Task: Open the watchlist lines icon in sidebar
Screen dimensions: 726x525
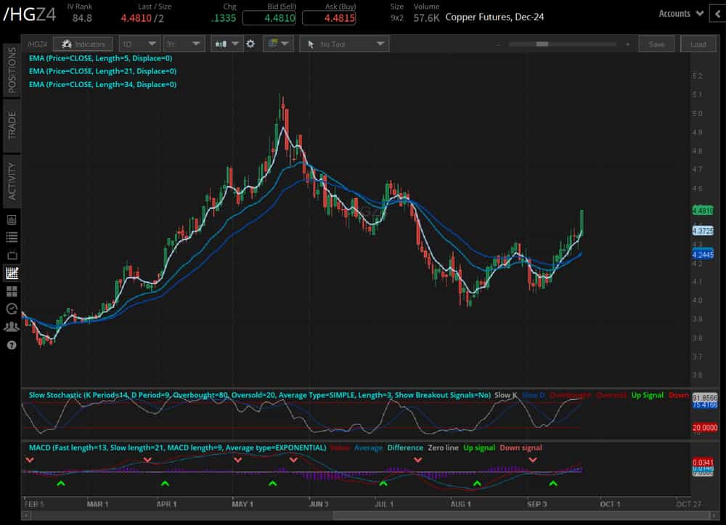Action: (12, 237)
